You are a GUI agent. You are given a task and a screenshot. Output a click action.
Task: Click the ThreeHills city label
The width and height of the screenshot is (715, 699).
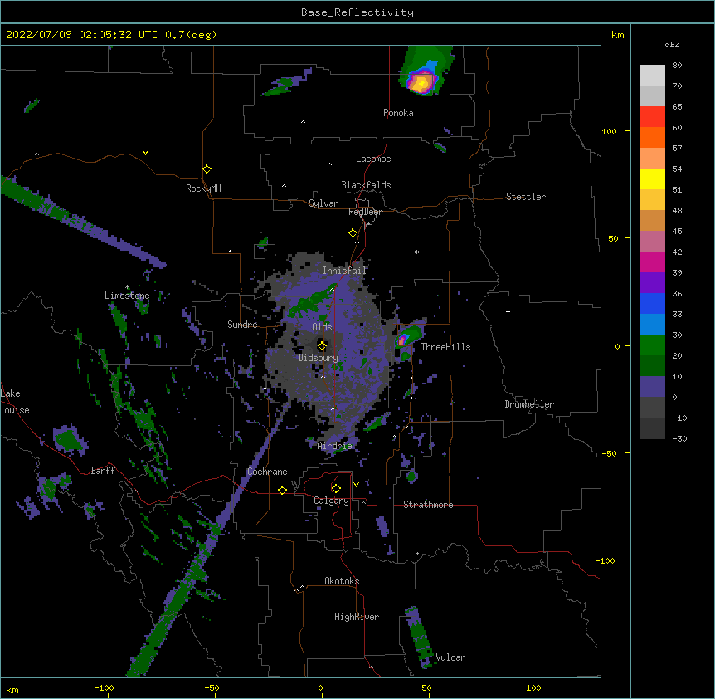point(445,347)
